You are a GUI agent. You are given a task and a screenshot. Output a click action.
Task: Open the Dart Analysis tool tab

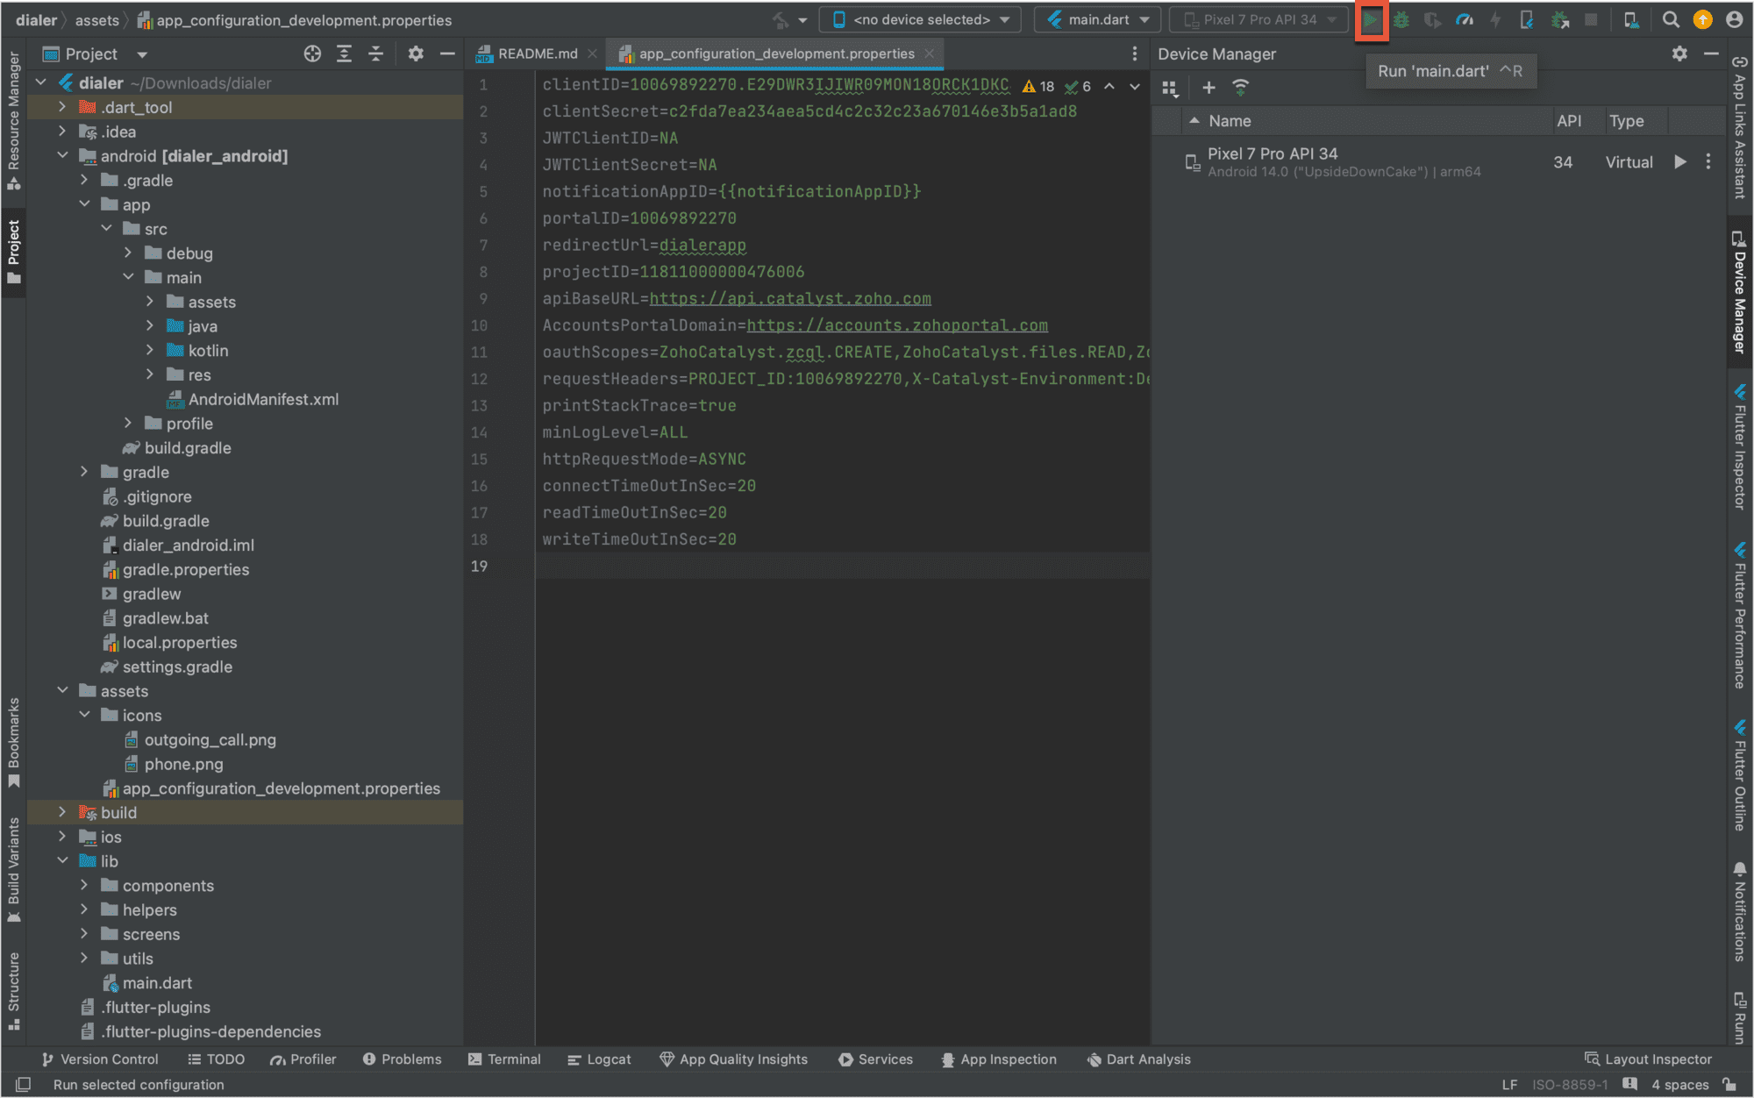1138,1059
